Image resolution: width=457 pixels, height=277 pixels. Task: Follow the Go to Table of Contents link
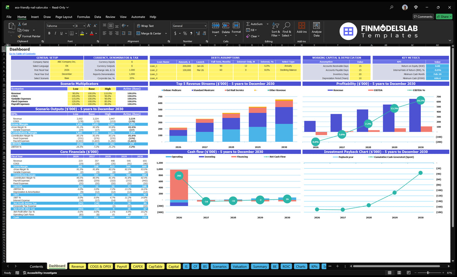coord(22,54)
